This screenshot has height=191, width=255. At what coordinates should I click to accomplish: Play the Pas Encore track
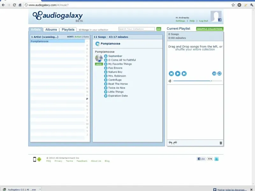click(106, 68)
